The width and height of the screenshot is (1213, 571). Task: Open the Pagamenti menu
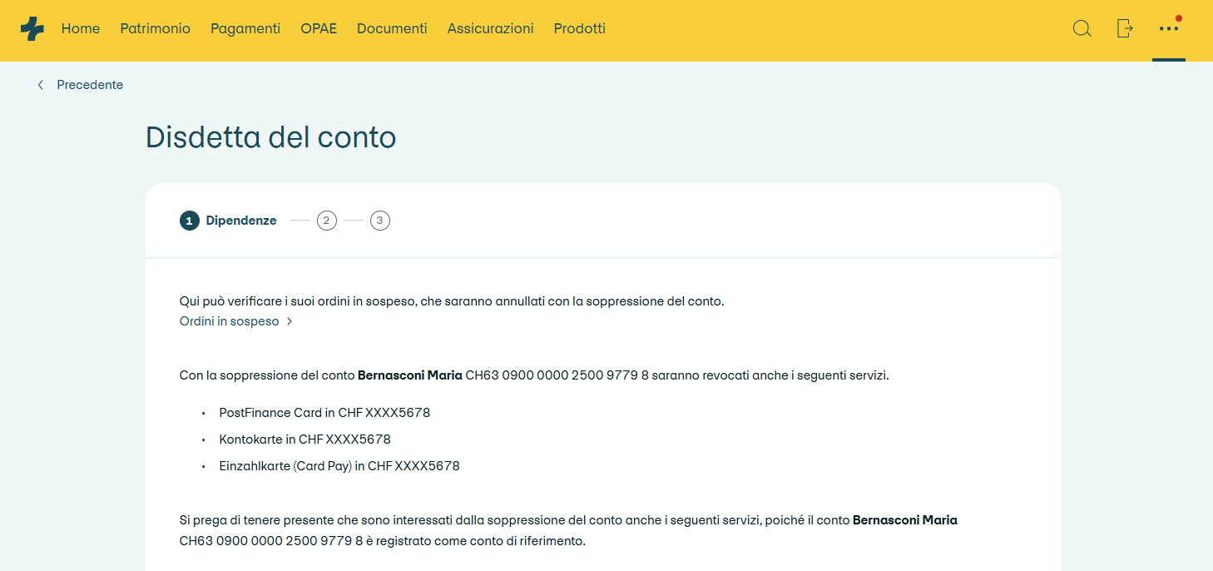[x=245, y=28]
